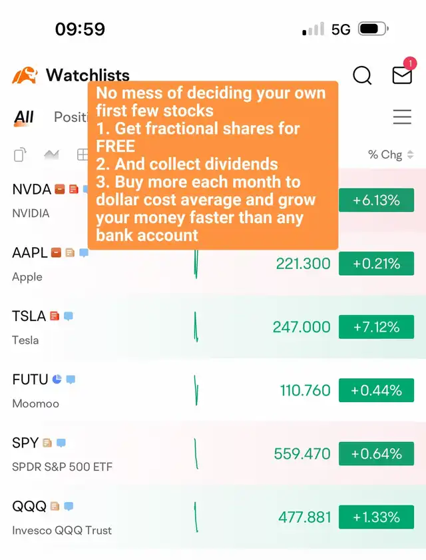Tap the FUTU mini price chart
Screen dimensions: 426x560
coord(196,390)
